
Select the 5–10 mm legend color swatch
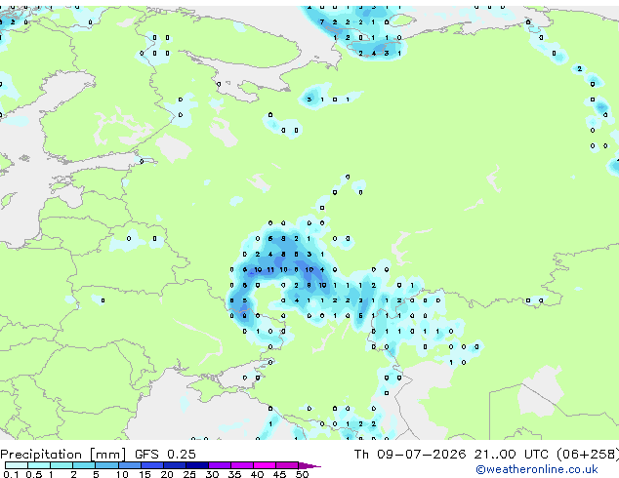click(x=106, y=465)
